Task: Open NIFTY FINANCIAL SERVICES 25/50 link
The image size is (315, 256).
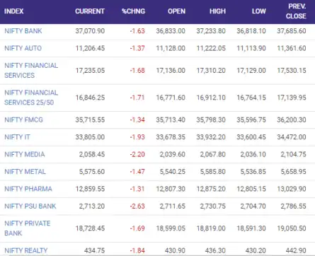Action: click(x=31, y=98)
